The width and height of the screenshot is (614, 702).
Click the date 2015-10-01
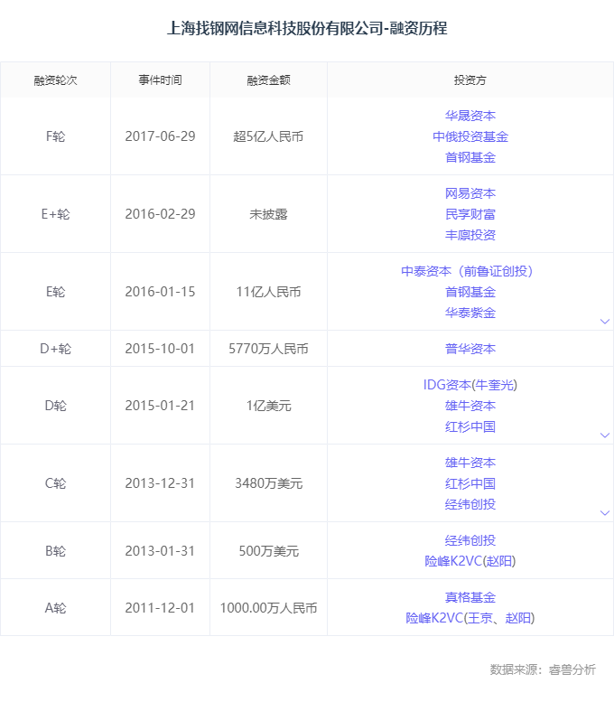tap(160, 349)
